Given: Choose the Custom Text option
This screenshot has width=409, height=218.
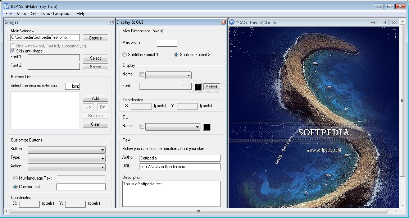Looking at the screenshot, I should click(15, 187).
